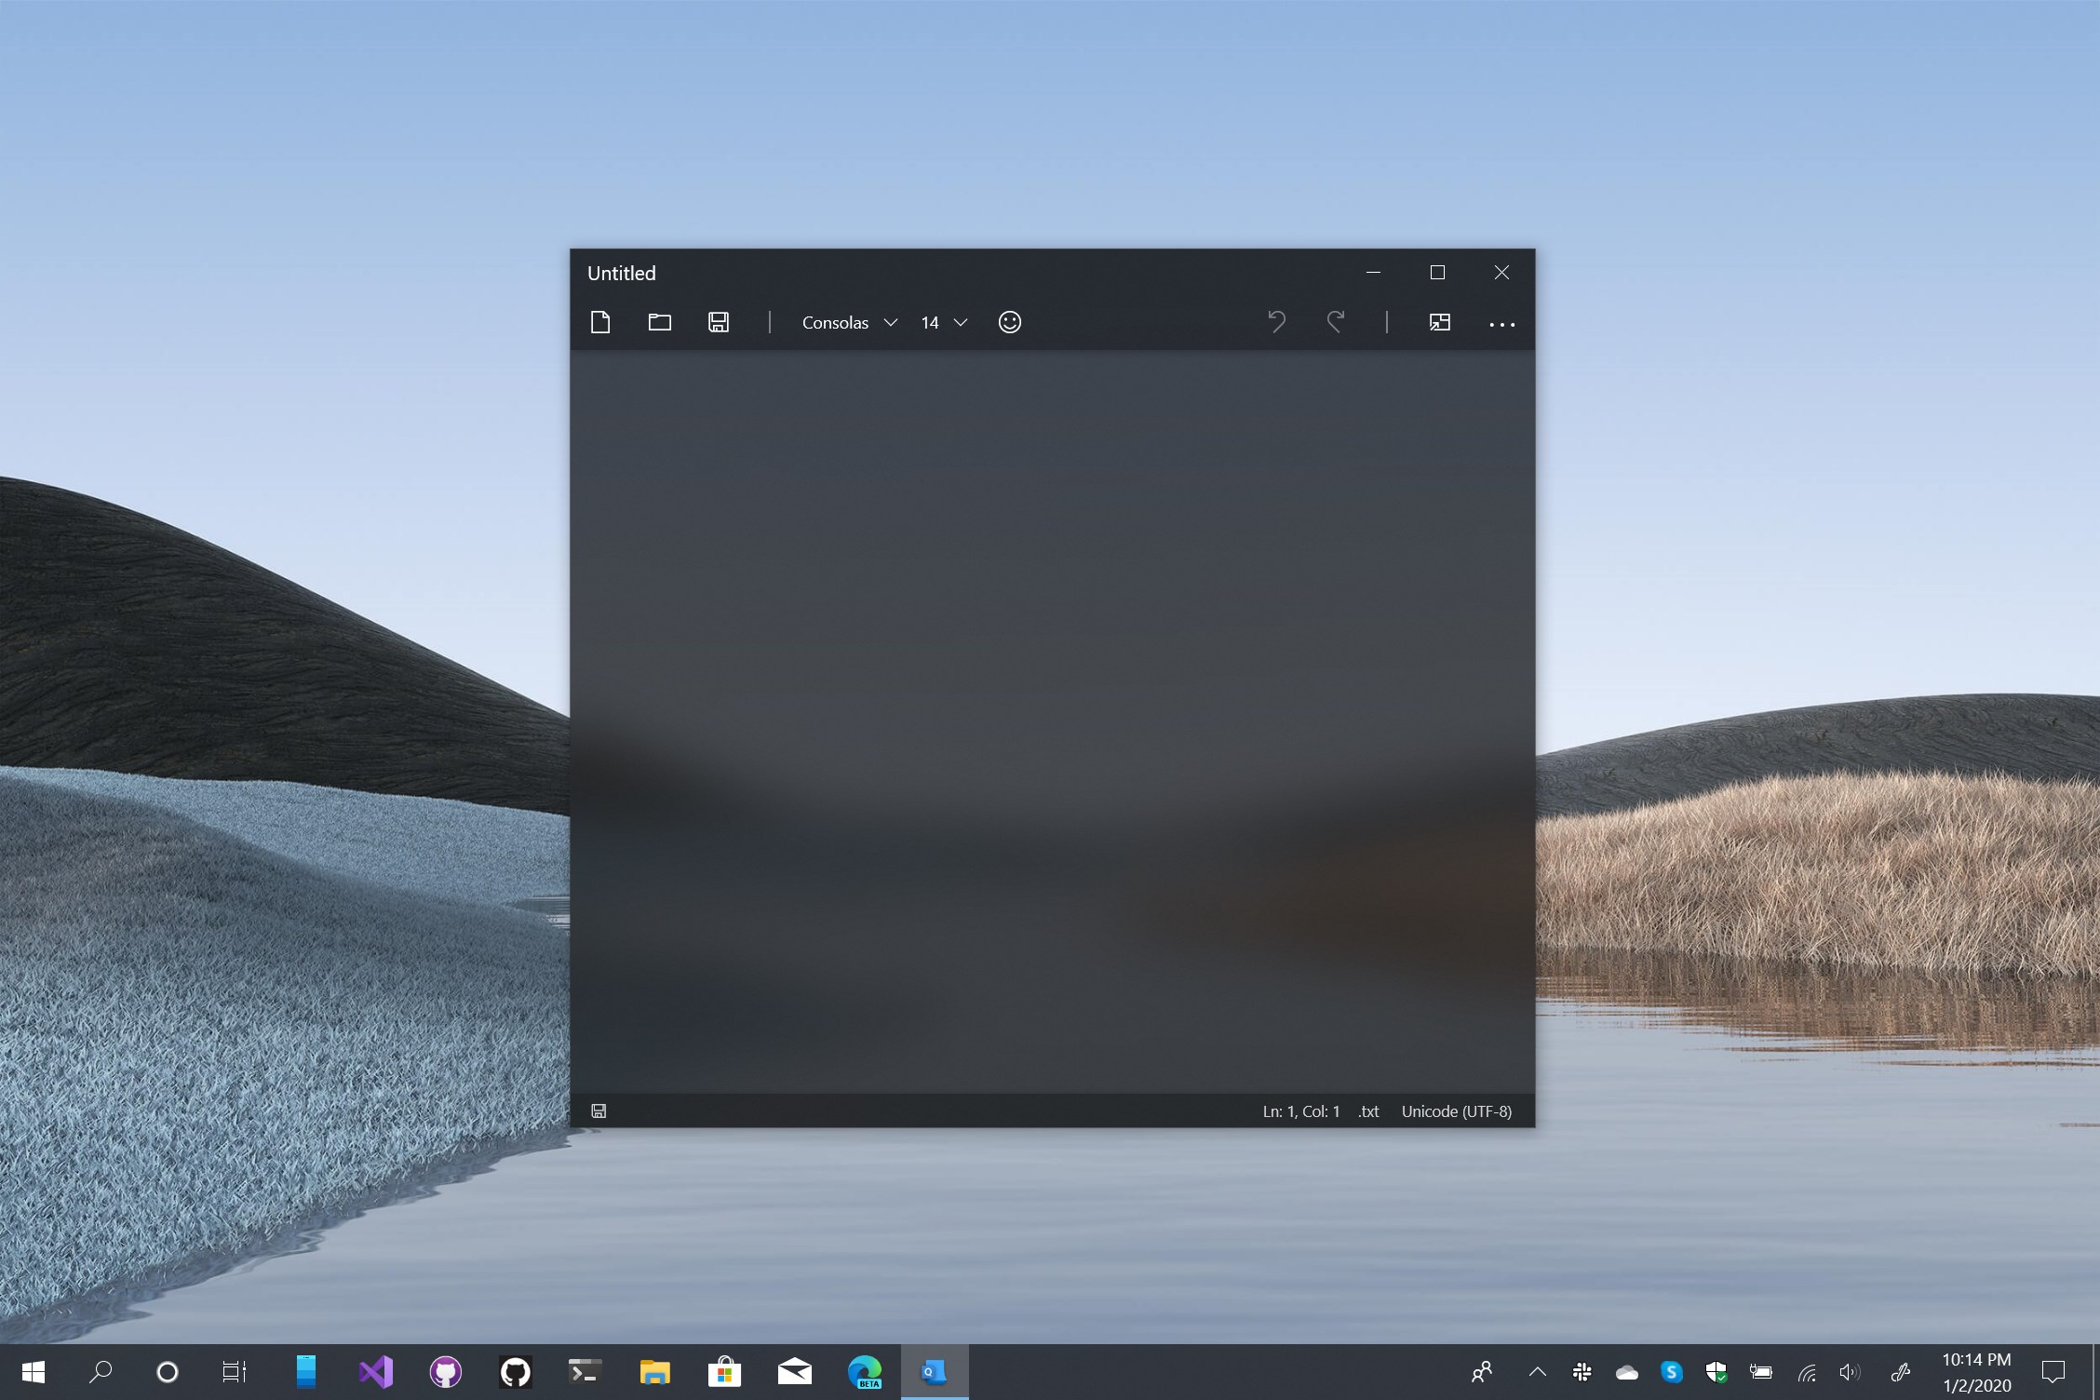Enter compact overlay mode

(x=1440, y=322)
